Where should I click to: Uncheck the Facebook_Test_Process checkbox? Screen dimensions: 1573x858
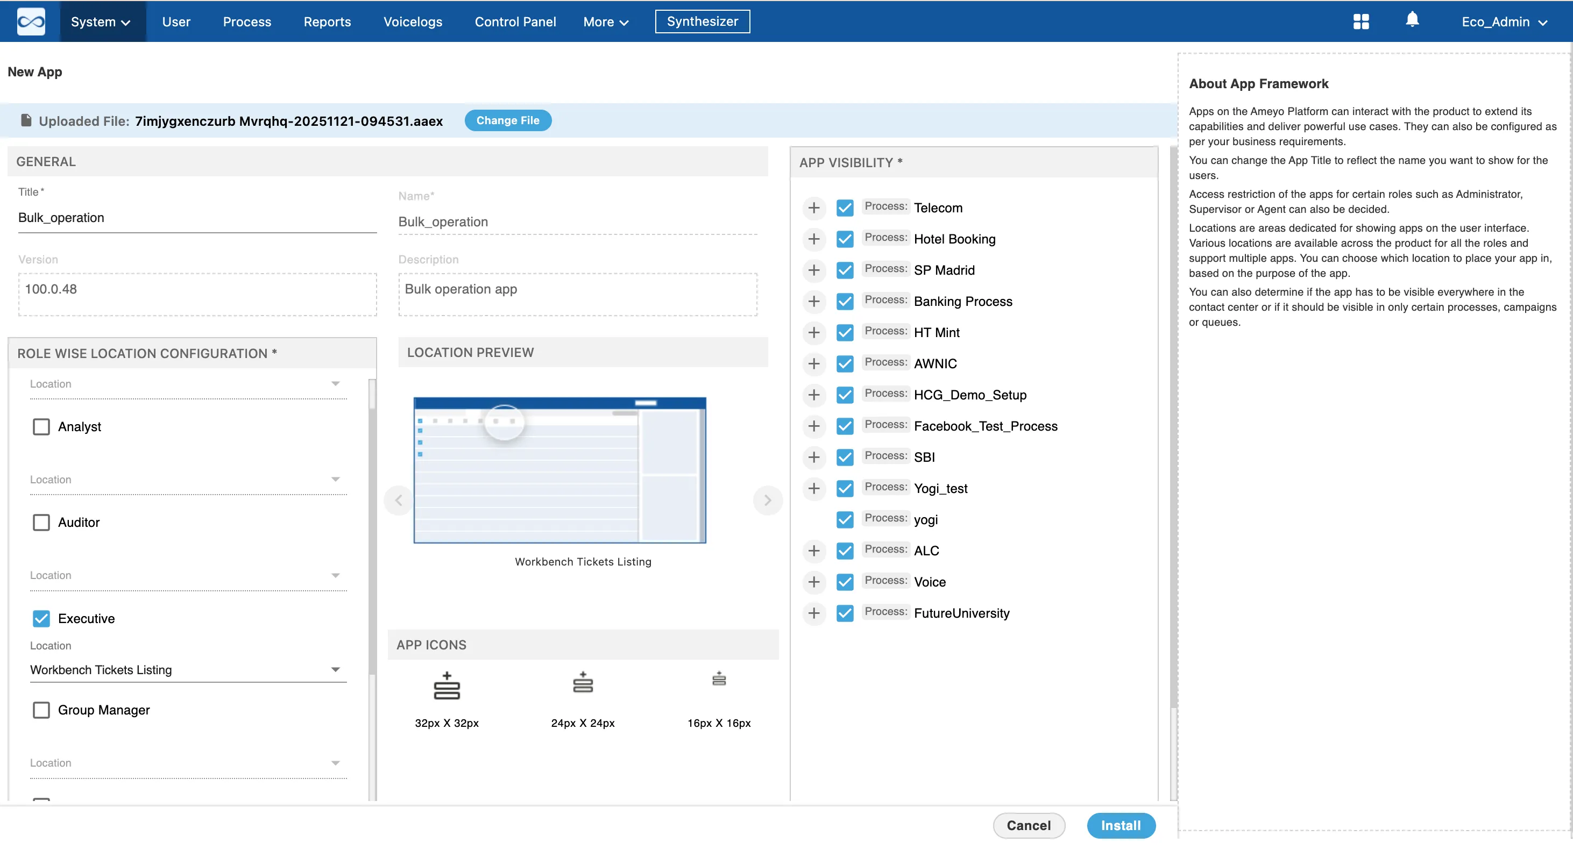845,426
